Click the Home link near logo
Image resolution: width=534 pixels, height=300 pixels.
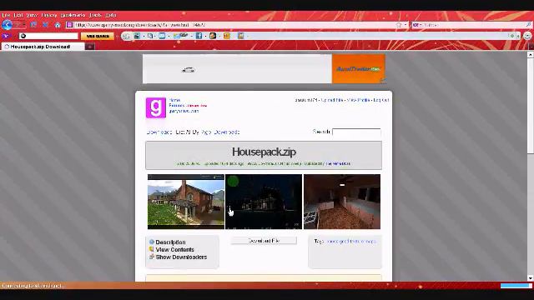174,100
